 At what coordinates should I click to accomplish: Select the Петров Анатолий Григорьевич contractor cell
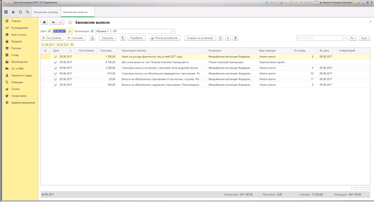point(230,62)
